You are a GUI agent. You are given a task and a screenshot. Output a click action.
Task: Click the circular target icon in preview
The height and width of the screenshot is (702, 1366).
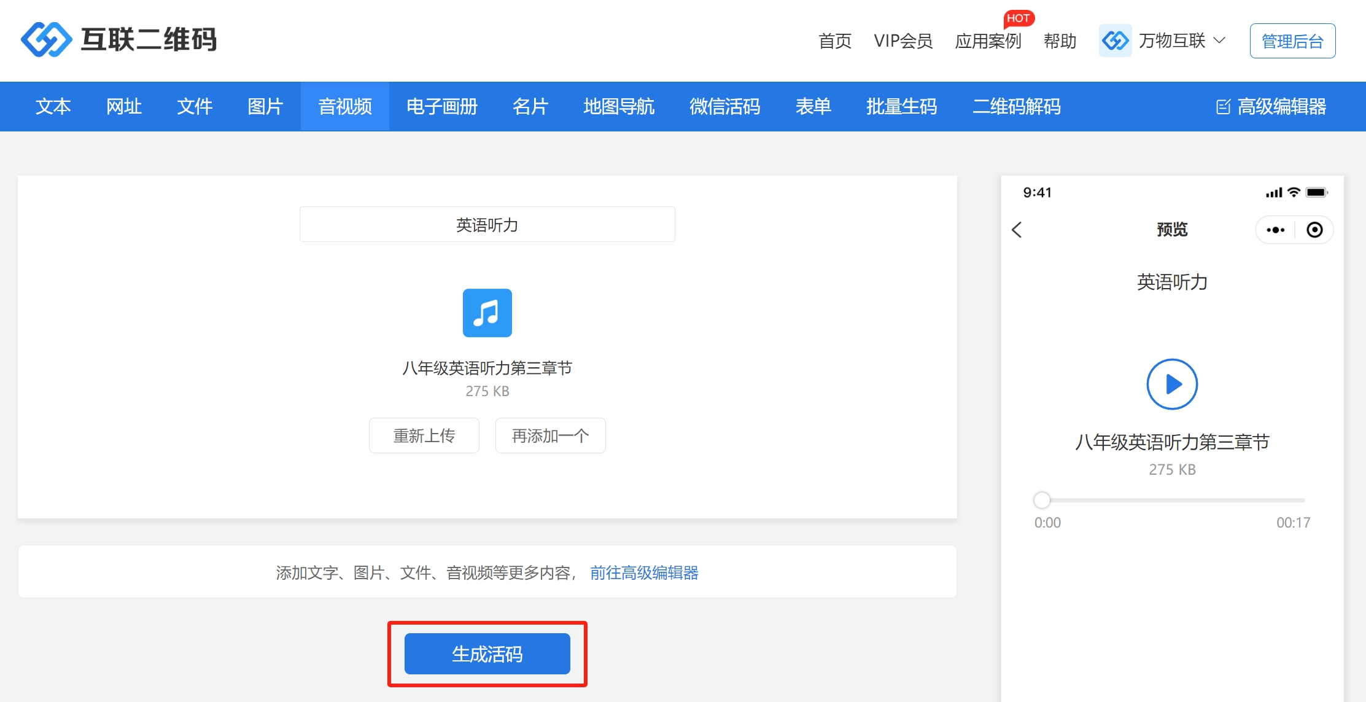1314,230
